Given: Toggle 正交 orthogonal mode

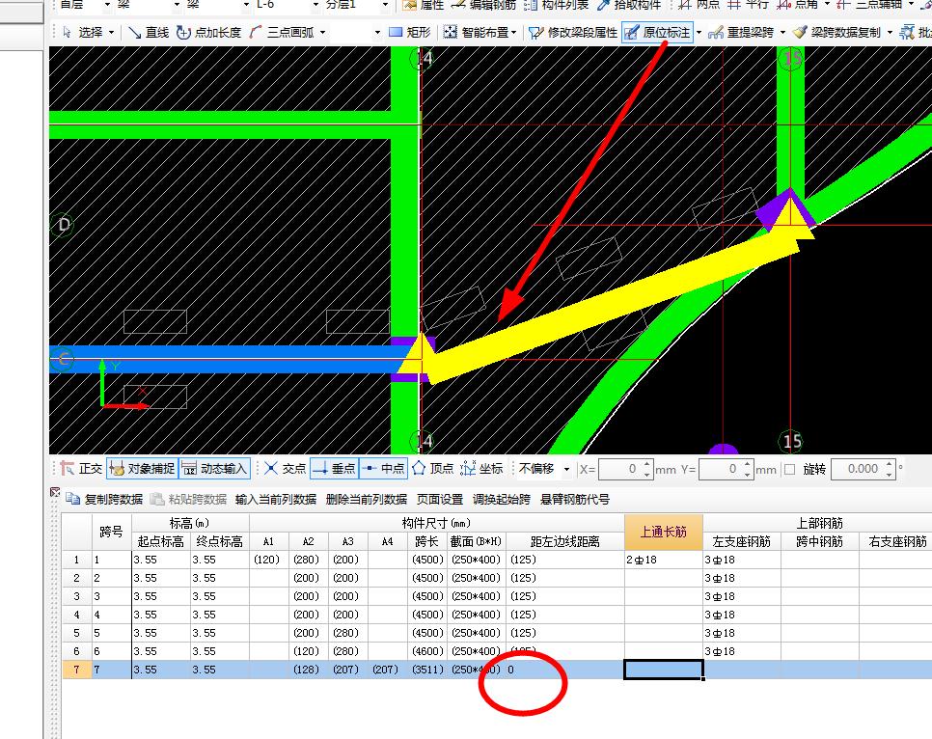Looking at the screenshot, I should pyautogui.click(x=81, y=469).
